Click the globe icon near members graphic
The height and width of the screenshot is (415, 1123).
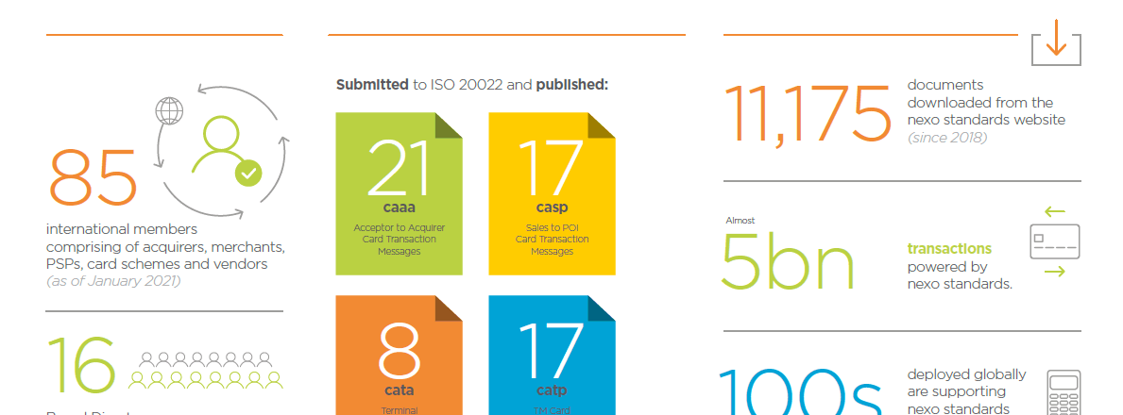(x=169, y=111)
